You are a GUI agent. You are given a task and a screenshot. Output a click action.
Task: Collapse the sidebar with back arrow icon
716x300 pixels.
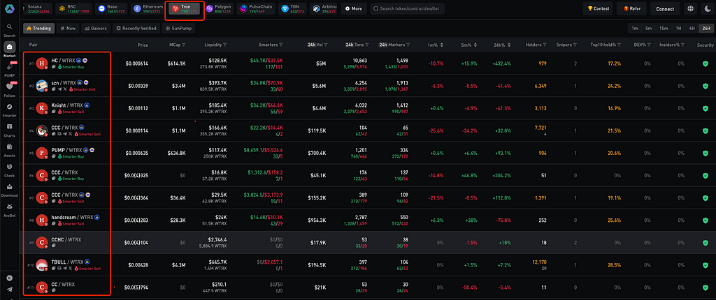tap(10, 278)
